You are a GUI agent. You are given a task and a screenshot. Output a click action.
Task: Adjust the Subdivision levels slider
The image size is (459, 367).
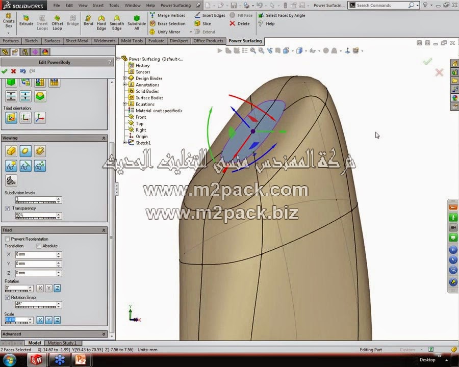click(36, 202)
